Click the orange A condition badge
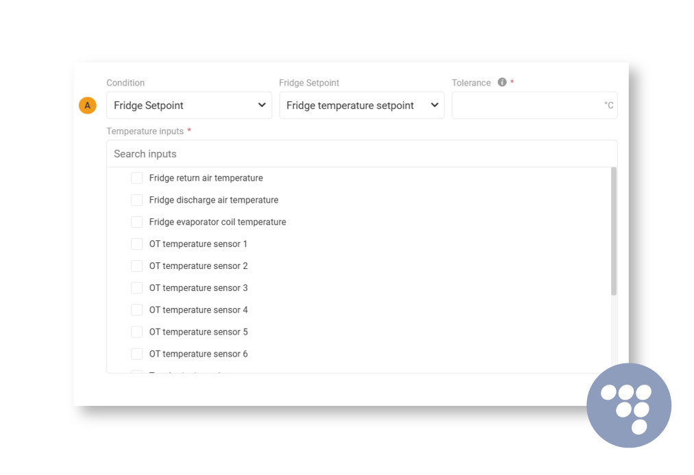 coord(88,105)
